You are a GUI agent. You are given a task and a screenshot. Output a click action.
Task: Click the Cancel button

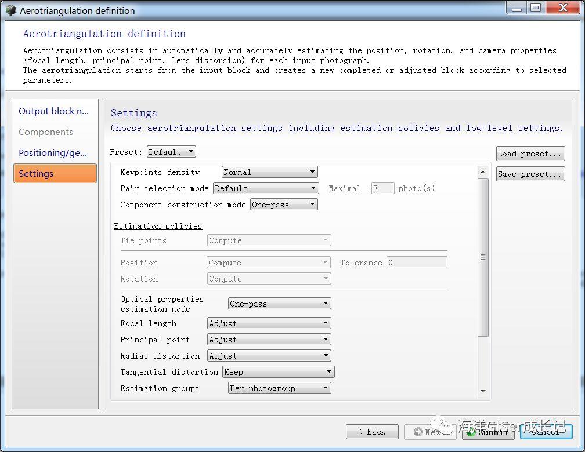pyautogui.click(x=546, y=432)
